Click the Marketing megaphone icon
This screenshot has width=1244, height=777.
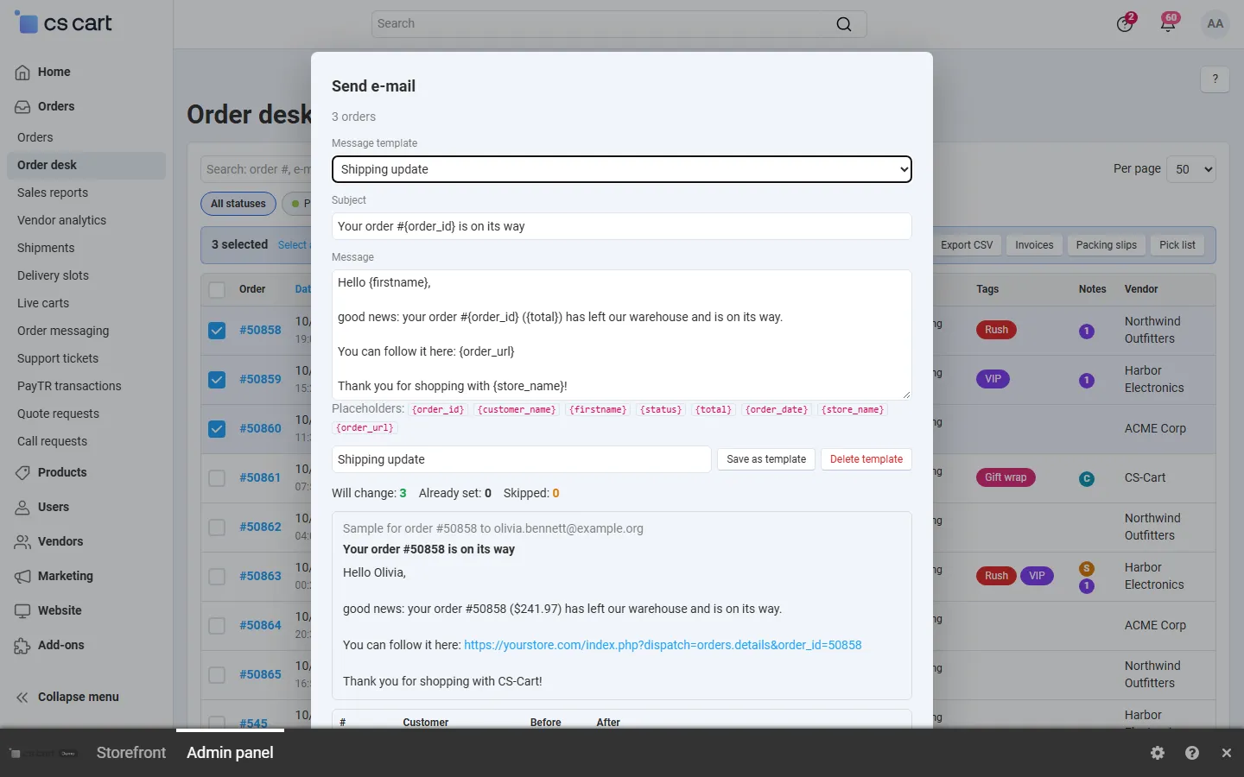[x=22, y=577]
